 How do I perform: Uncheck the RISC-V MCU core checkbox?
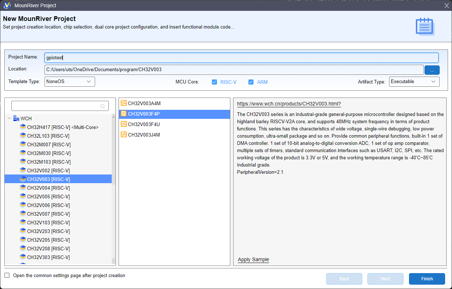tap(214, 82)
